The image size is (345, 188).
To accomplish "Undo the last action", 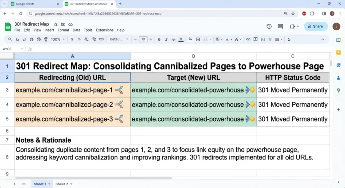I will (17, 39).
